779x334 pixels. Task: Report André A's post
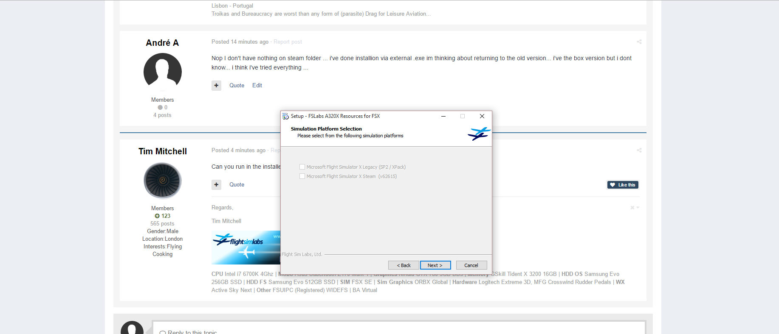(x=288, y=42)
